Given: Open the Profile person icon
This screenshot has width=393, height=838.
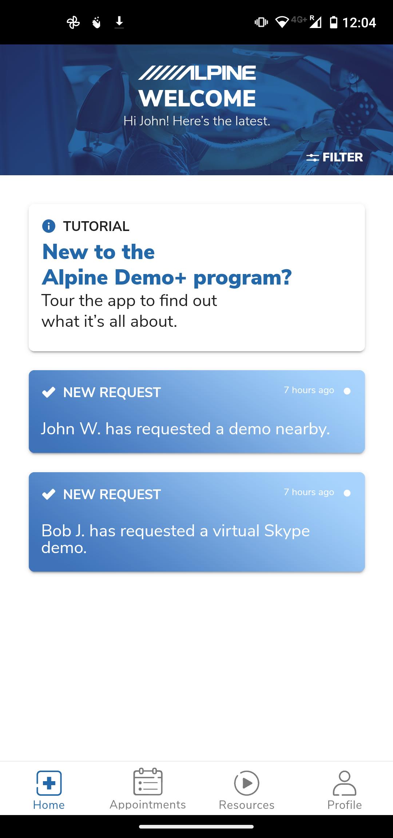Looking at the screenshot, I should 344,783.
